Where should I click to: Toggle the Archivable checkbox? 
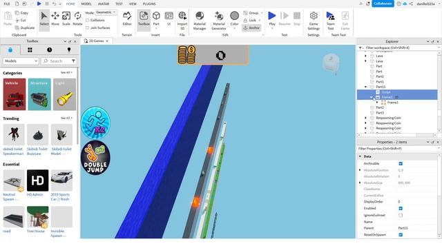point(401,164)
